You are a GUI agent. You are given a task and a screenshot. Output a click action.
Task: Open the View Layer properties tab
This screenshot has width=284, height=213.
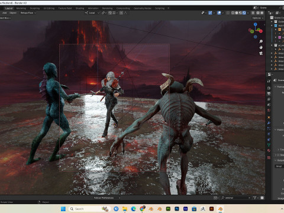tap(269, 99)
